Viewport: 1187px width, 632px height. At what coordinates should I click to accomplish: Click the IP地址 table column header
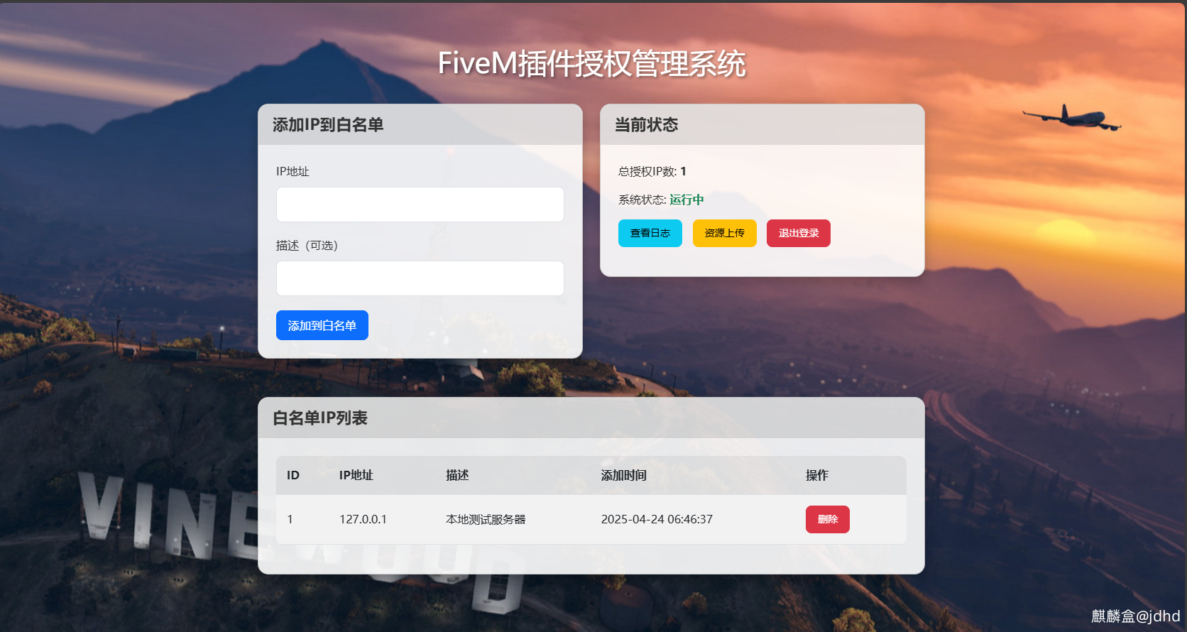[356, 475]
